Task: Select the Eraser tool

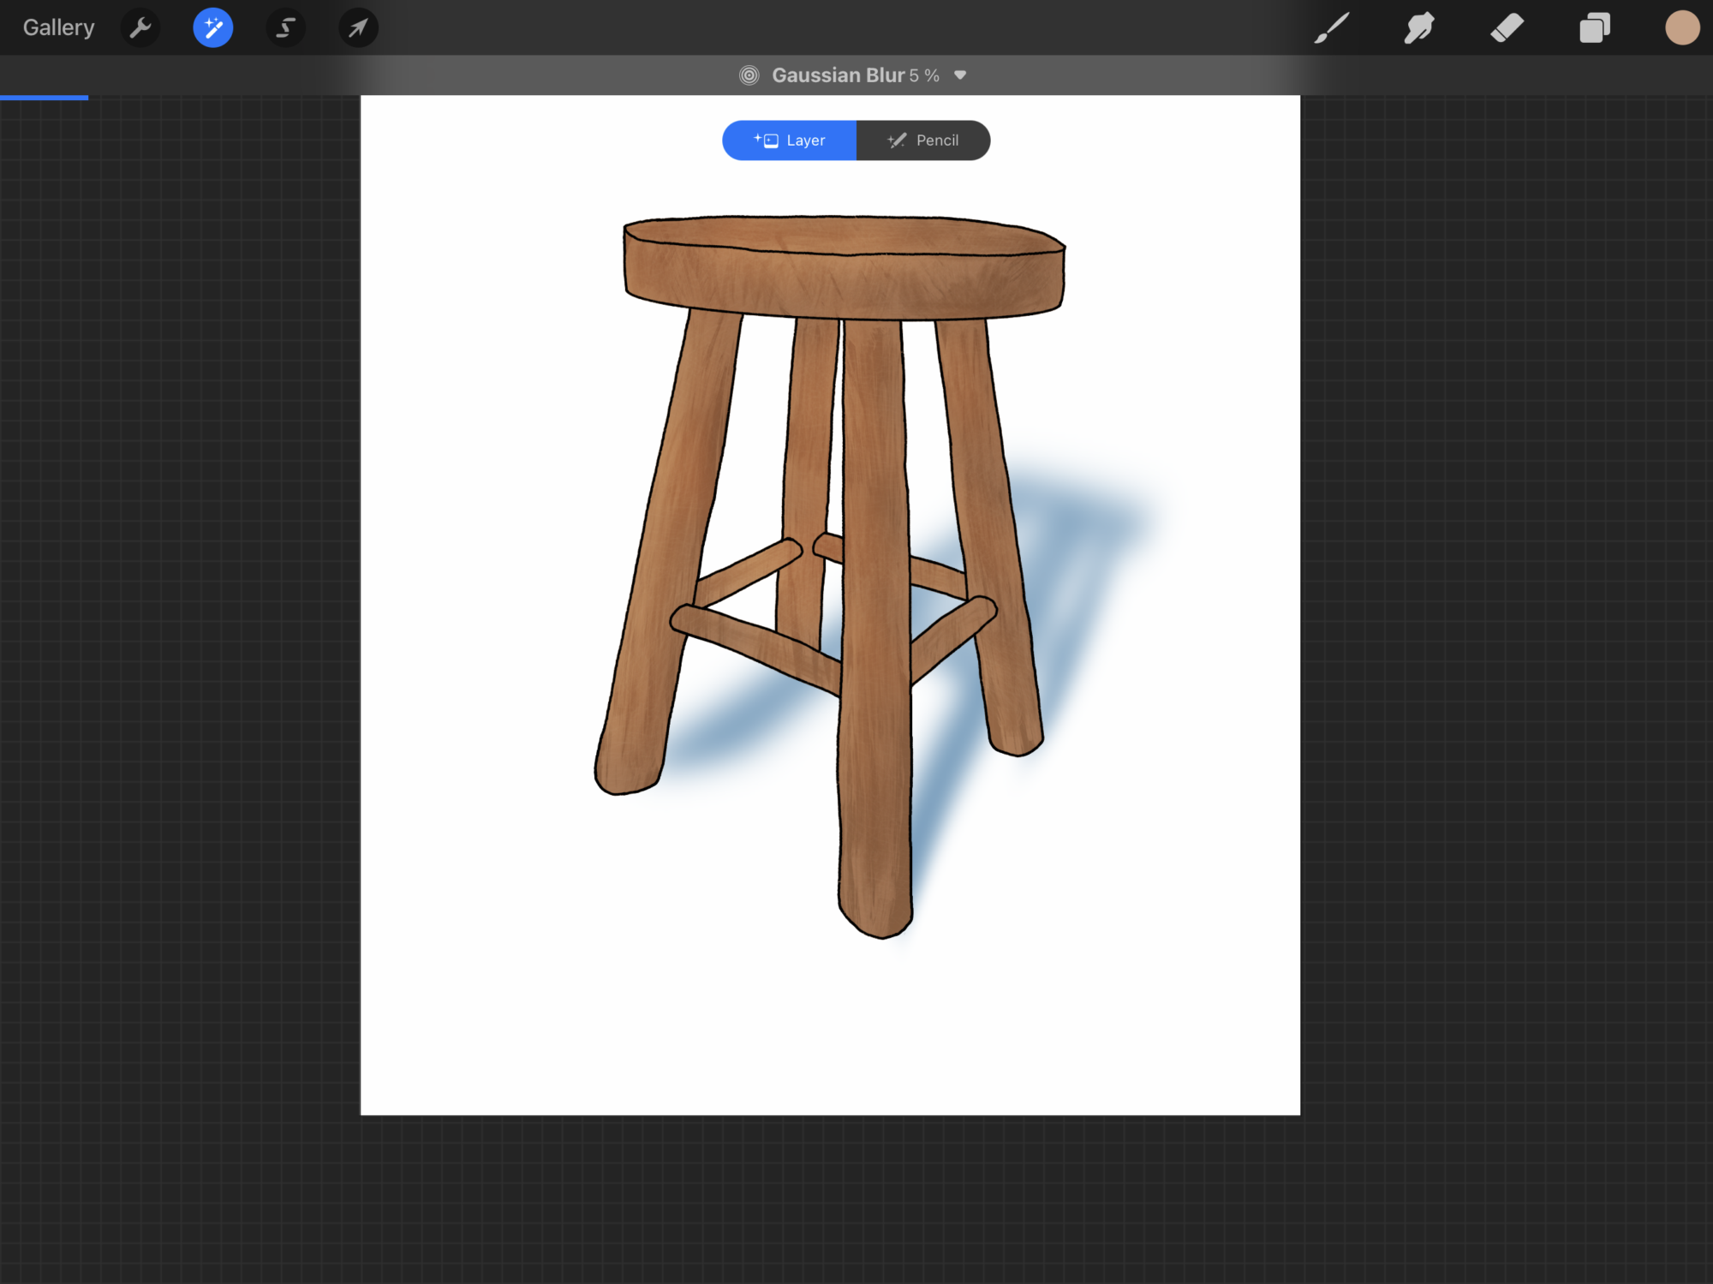Action: (1507, 28)
